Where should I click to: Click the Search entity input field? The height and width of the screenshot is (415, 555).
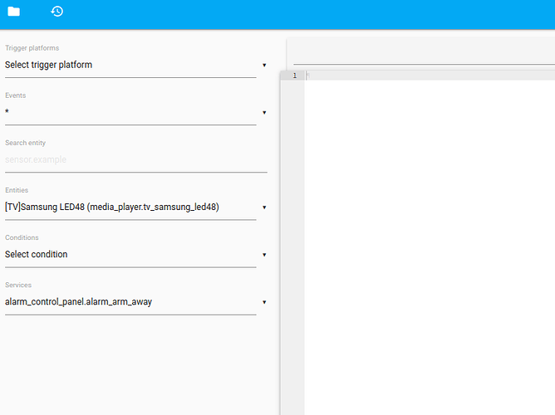136,160
